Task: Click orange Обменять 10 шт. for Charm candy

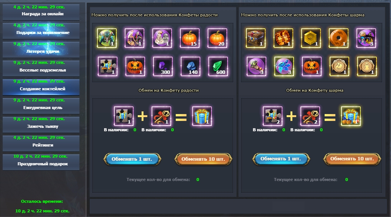Action: point(352,159)
